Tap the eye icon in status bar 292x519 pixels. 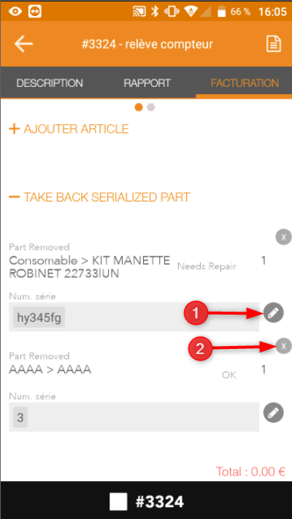15,12
